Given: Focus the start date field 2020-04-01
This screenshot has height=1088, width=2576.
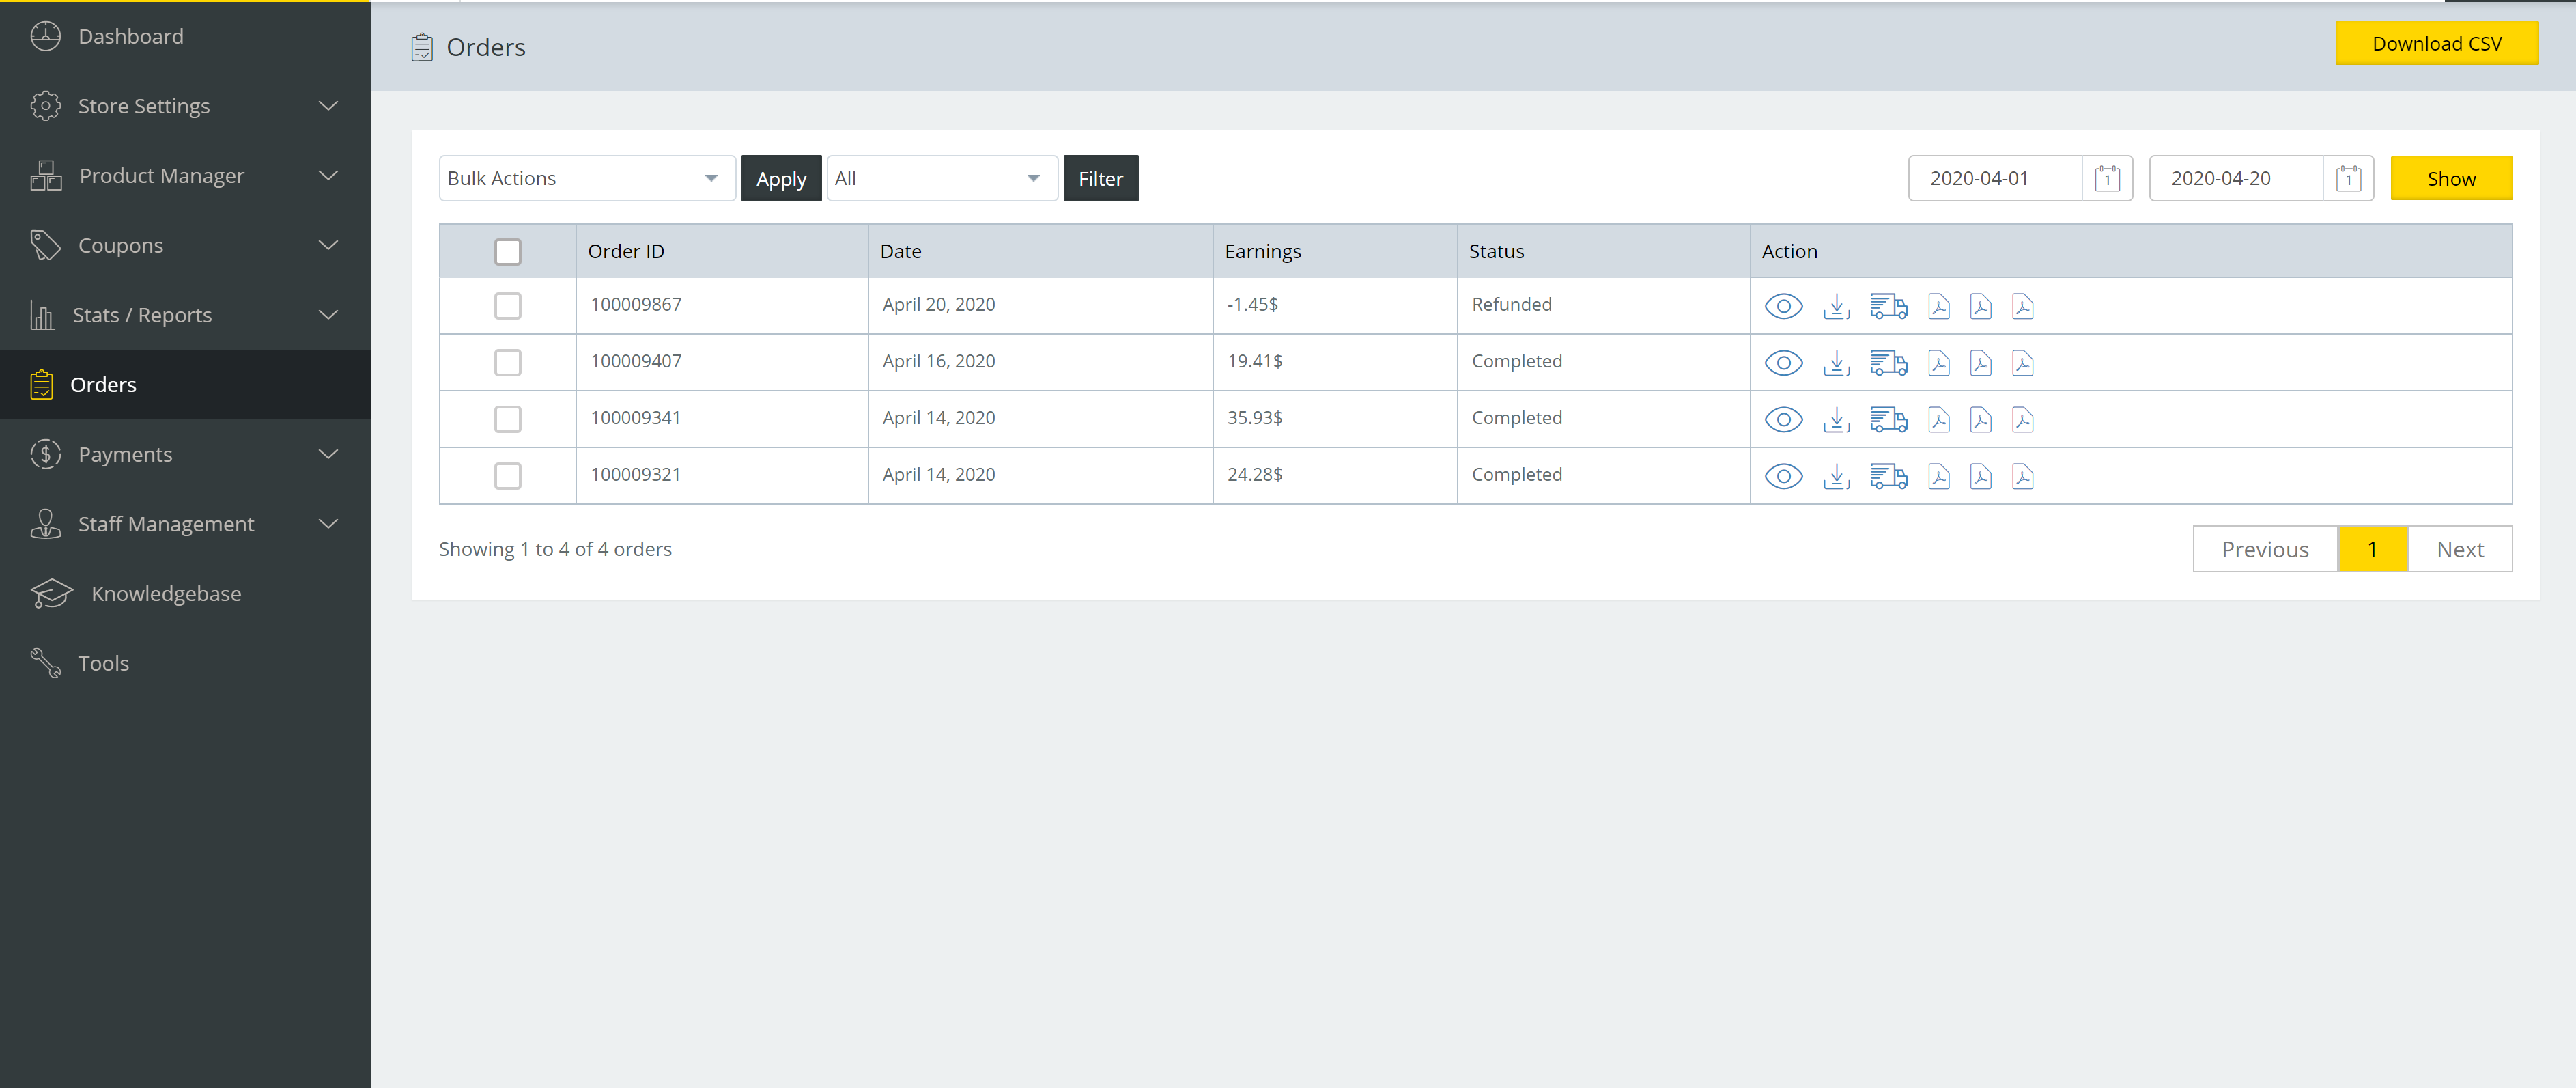Looking at the screenshot, I should click(1995, 179).
